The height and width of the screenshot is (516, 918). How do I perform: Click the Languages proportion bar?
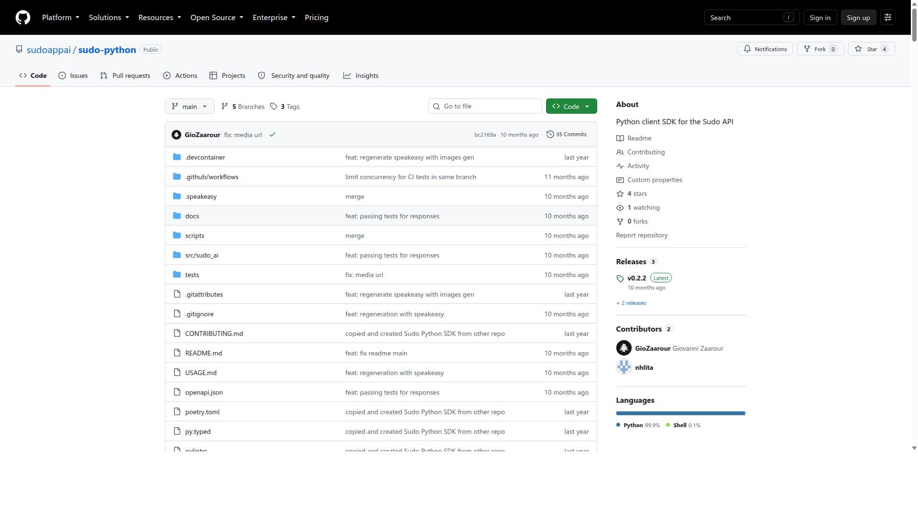coord(681,413)
